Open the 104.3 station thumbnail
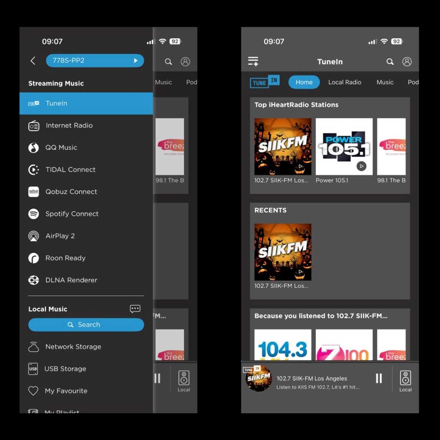 [x=283, y=345]
